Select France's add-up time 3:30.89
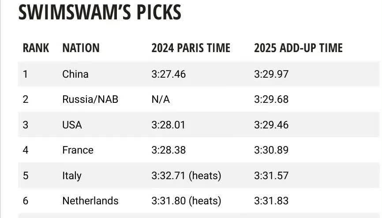 (x=271, y=150)
